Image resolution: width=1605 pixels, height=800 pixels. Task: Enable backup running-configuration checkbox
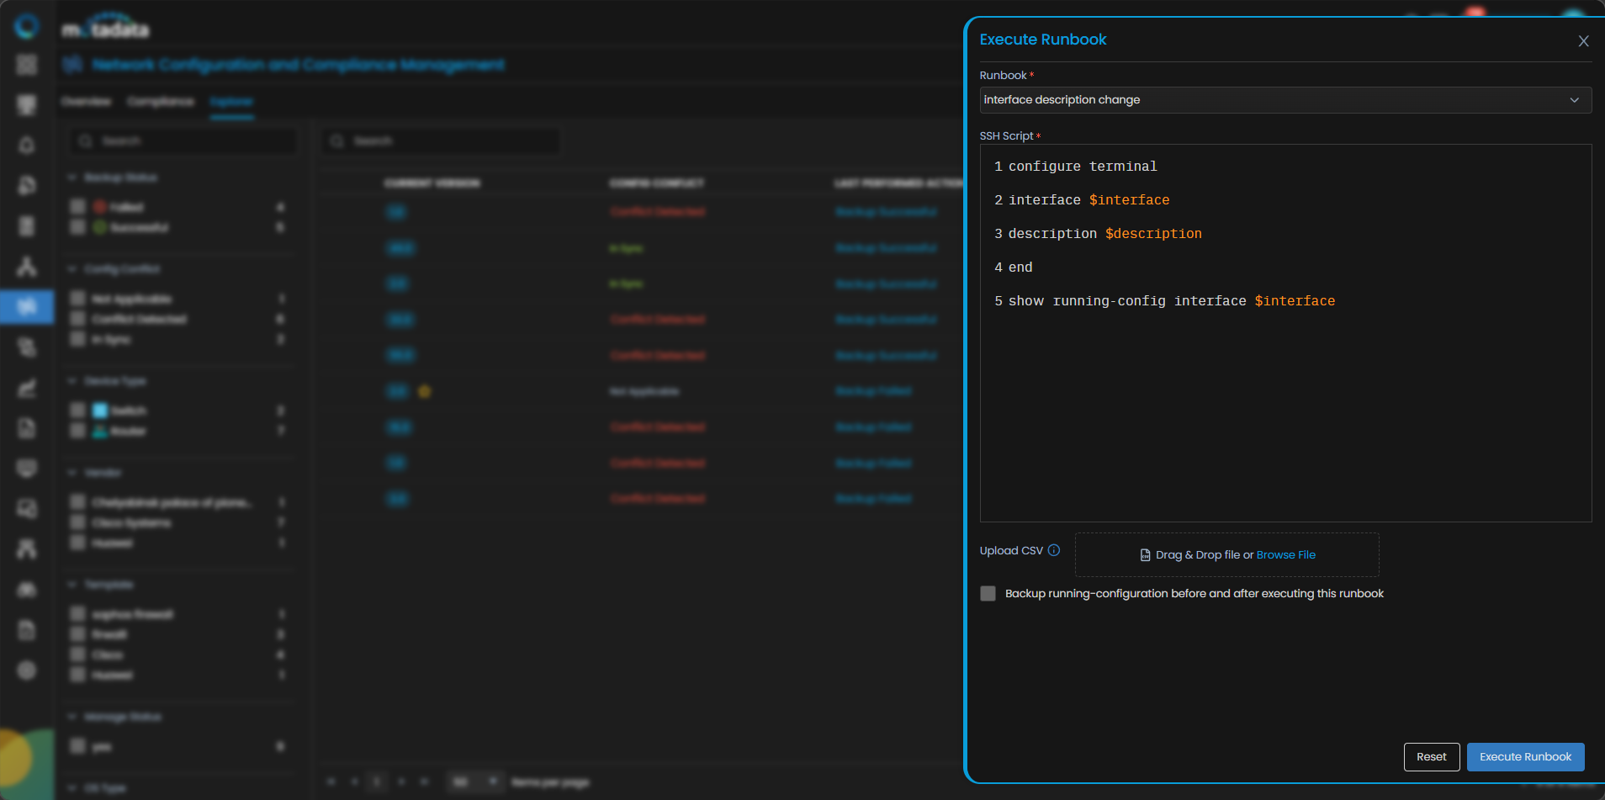pyautogui.click(x=988, y=594)
